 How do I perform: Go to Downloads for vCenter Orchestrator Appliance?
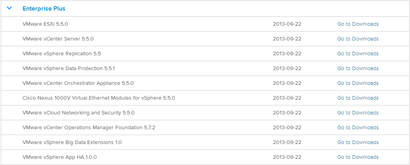pos(357,83)
